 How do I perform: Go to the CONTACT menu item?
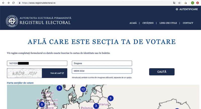pos(188,23)
